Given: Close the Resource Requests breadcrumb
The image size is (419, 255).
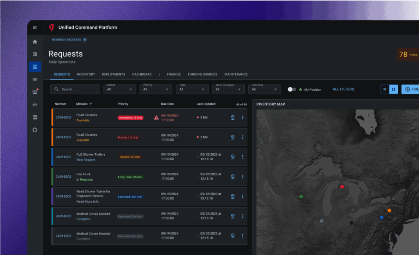Looking at the screenshot, I should tap(85, 40).
